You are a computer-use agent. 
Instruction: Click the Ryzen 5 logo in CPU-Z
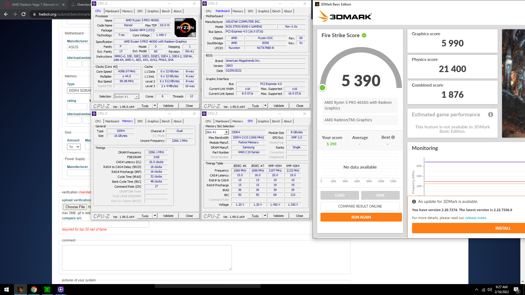(185, 28)
